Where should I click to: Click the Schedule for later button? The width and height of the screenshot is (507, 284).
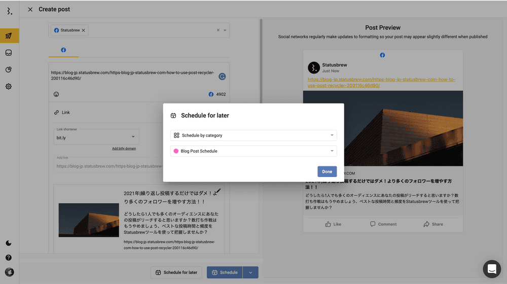coord(176,272)
